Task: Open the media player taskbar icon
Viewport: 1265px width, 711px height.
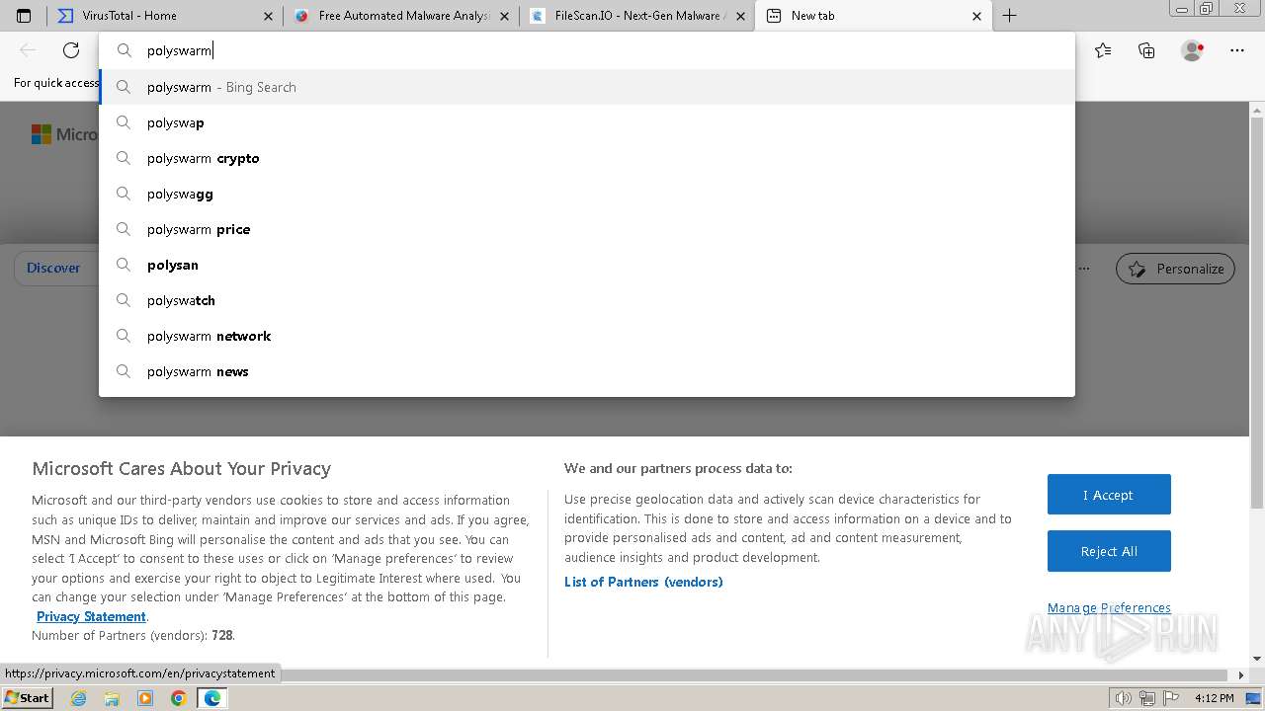Action: pos(145,698)
